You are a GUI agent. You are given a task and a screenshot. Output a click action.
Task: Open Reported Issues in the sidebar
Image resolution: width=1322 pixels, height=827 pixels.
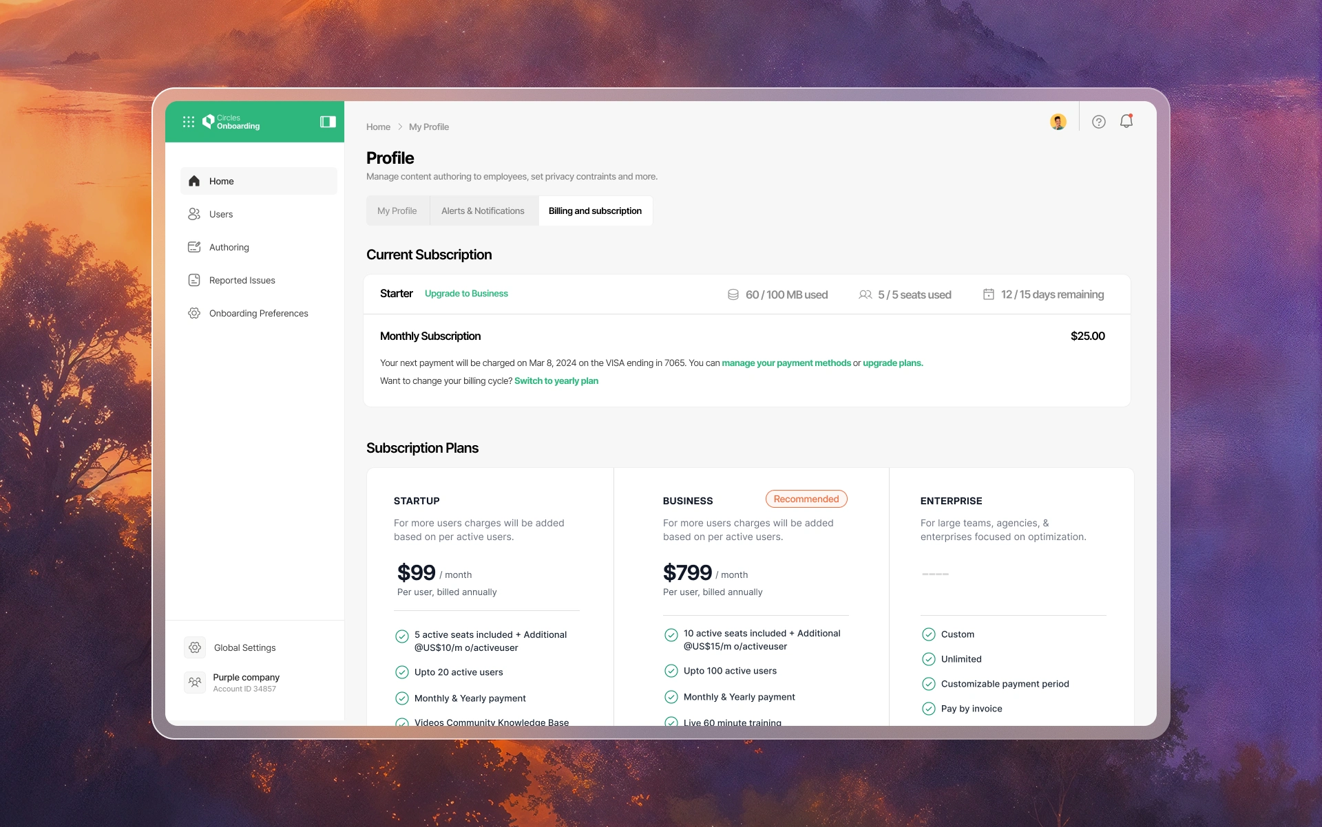[x=259, y=280]
